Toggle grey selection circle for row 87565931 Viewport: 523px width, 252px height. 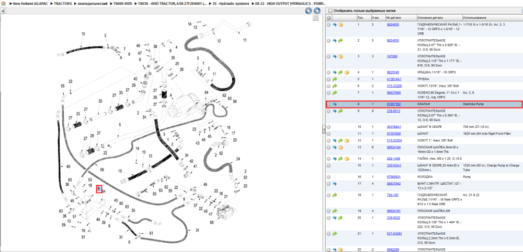point(329,177)
